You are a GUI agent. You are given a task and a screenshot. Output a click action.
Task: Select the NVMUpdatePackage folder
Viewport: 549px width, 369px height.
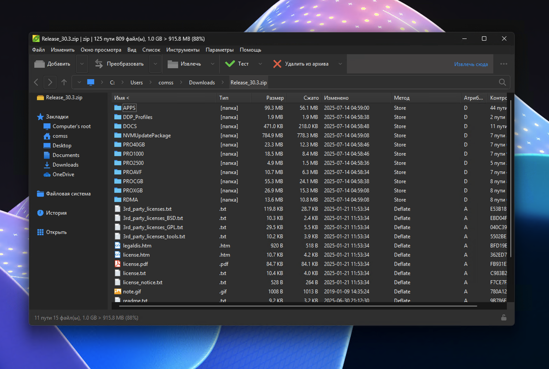147,135
